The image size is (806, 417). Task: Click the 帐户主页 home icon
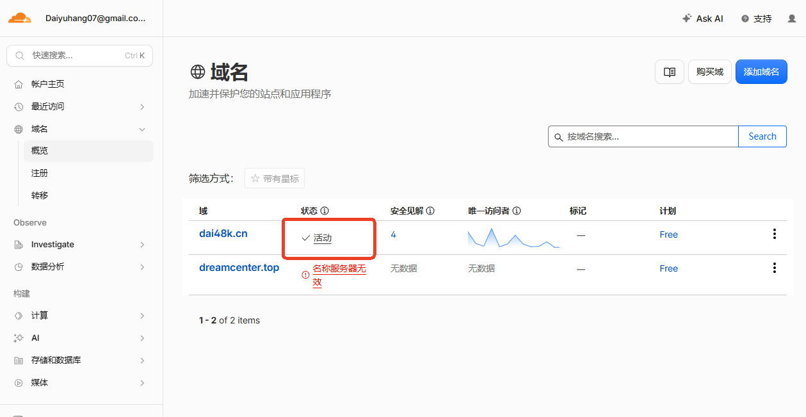click(x=19, y=84)
